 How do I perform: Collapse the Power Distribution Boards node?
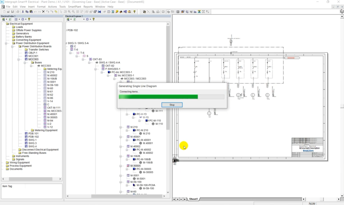pyautogui.click(x=12, y=46)
